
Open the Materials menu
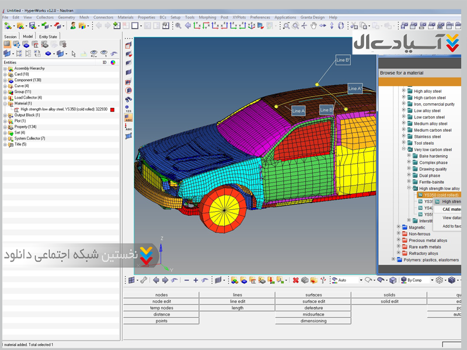(x=126, y=17)
